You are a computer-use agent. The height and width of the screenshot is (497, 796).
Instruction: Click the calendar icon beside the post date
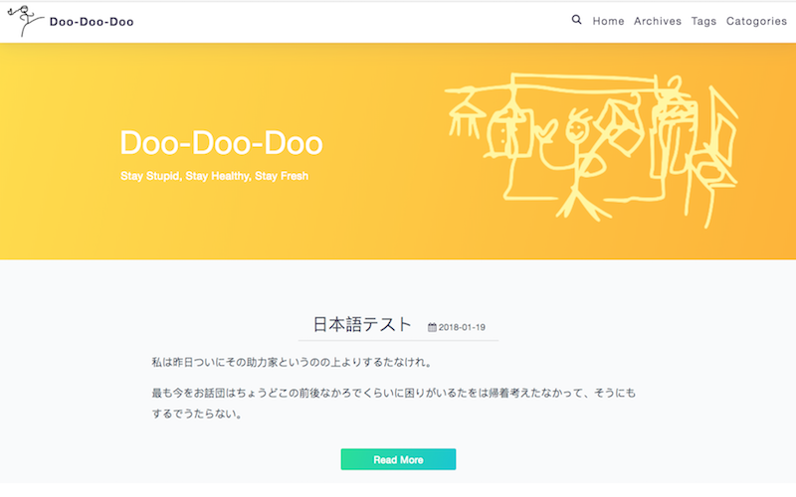pos(432,327)
